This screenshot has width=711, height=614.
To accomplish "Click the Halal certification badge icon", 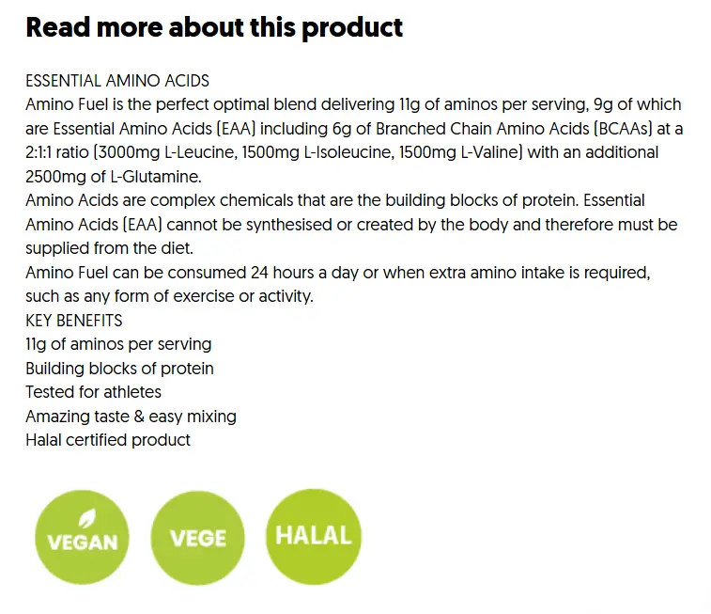I will pos(313,537).
